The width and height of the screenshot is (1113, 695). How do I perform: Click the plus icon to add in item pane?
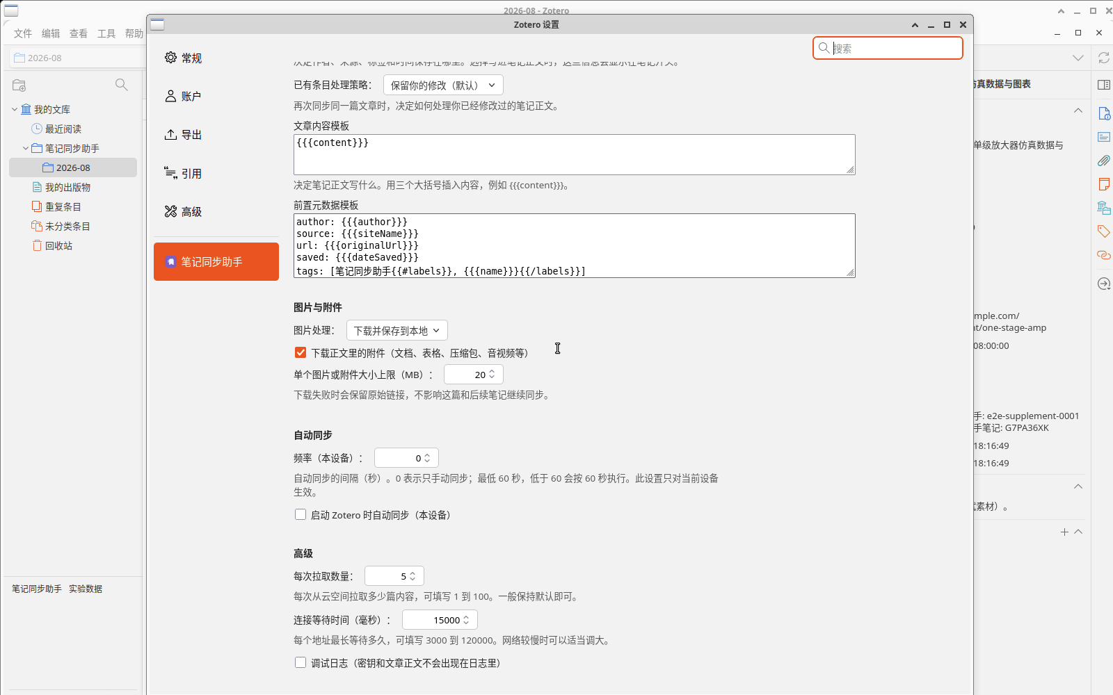click(1064, 532)
